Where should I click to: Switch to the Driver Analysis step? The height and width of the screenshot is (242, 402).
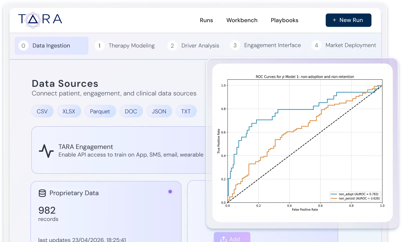tap(194, 45)
